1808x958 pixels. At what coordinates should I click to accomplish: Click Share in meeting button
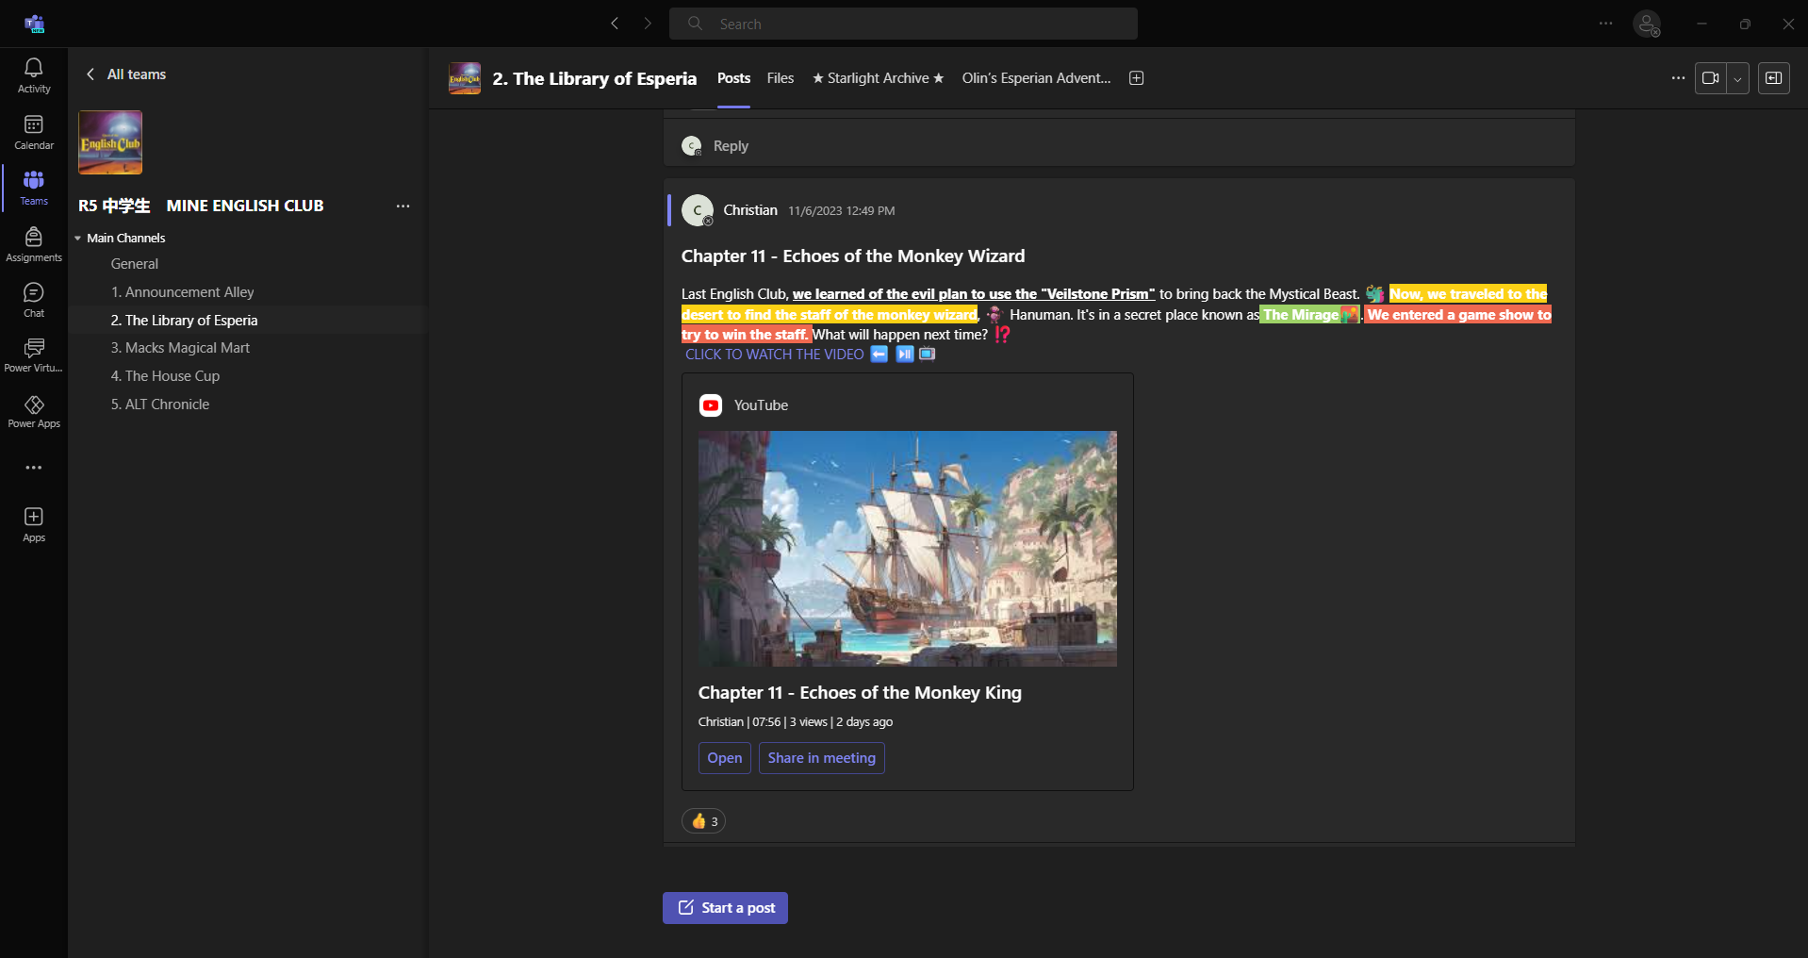822,758
